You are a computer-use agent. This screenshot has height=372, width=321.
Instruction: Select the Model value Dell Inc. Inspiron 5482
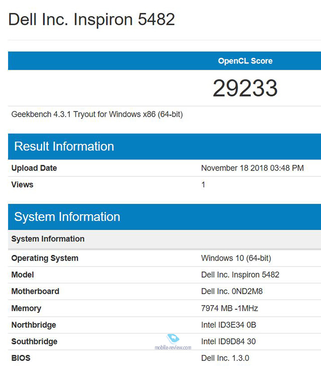pos(240,275)
